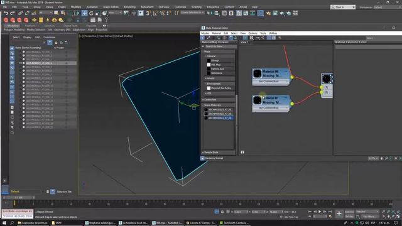Click the Bitmap map black swatch
This screenshot has width=402, height=226.
click(x=209, y=60)
